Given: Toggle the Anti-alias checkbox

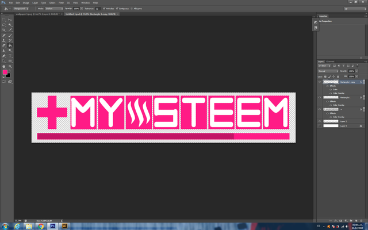Looking at the screenshot, I should click(x=104, y=9).
